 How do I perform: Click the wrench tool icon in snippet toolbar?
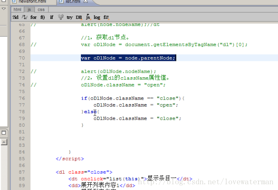(x=61, y=17)
